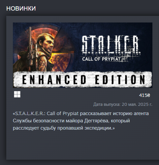Screen dimensions: 159x165
Task: Select the 415₴ price label
Action: click(144, 95)
